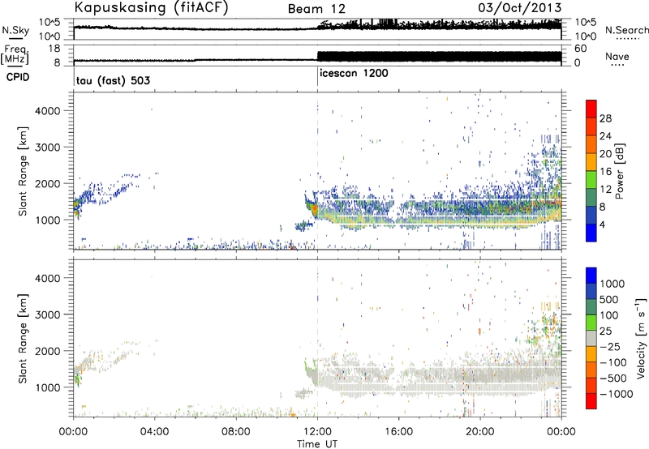Click the 60 tick on Nave axis
This screenshot has height=449, width=649.
(x=581, y=49)
